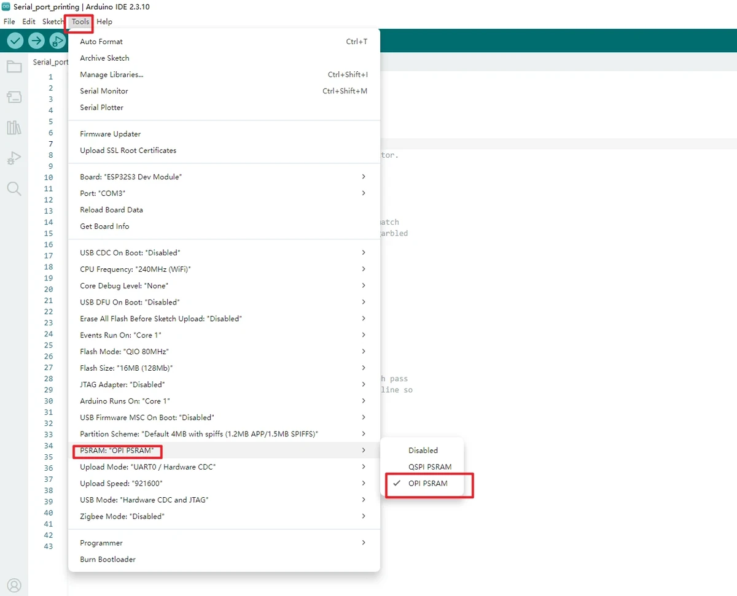Open the Library Manager sidebar icon

14,128
